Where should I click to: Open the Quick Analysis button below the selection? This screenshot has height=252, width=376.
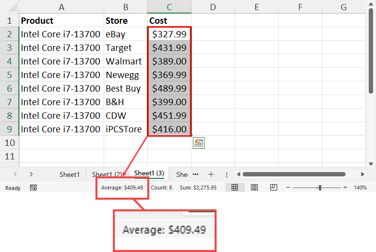click(x=199, y=143)
